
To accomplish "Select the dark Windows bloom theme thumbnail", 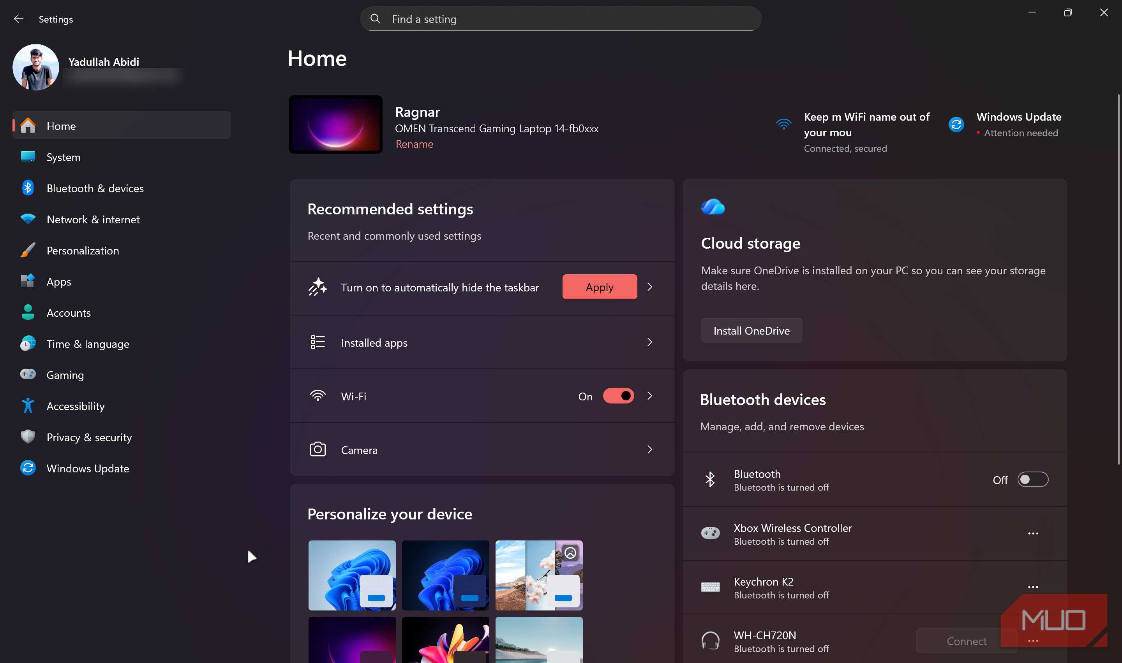I will tap(445, 575).
